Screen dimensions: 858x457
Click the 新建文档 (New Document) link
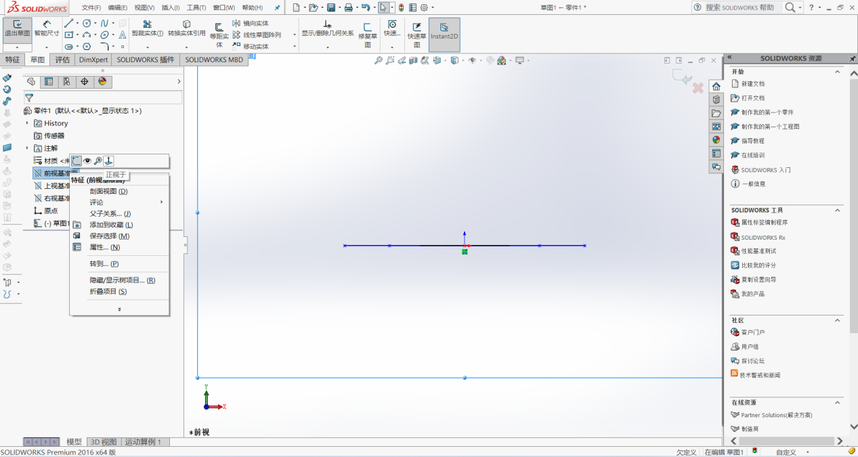click(x=753, y=84)
